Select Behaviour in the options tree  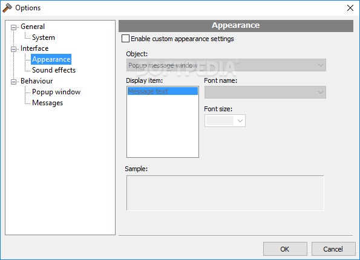click(37, 81)
